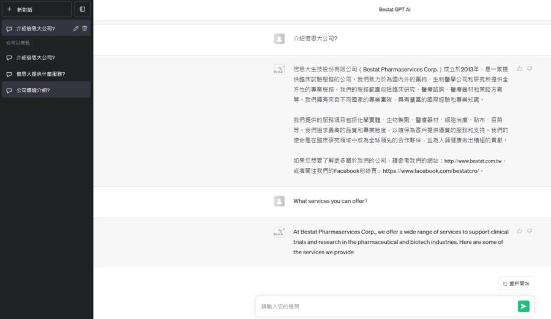551x319 pixels.
Task: Click chat bubble icon of the active conversation
Action: (x=9, y=29)
